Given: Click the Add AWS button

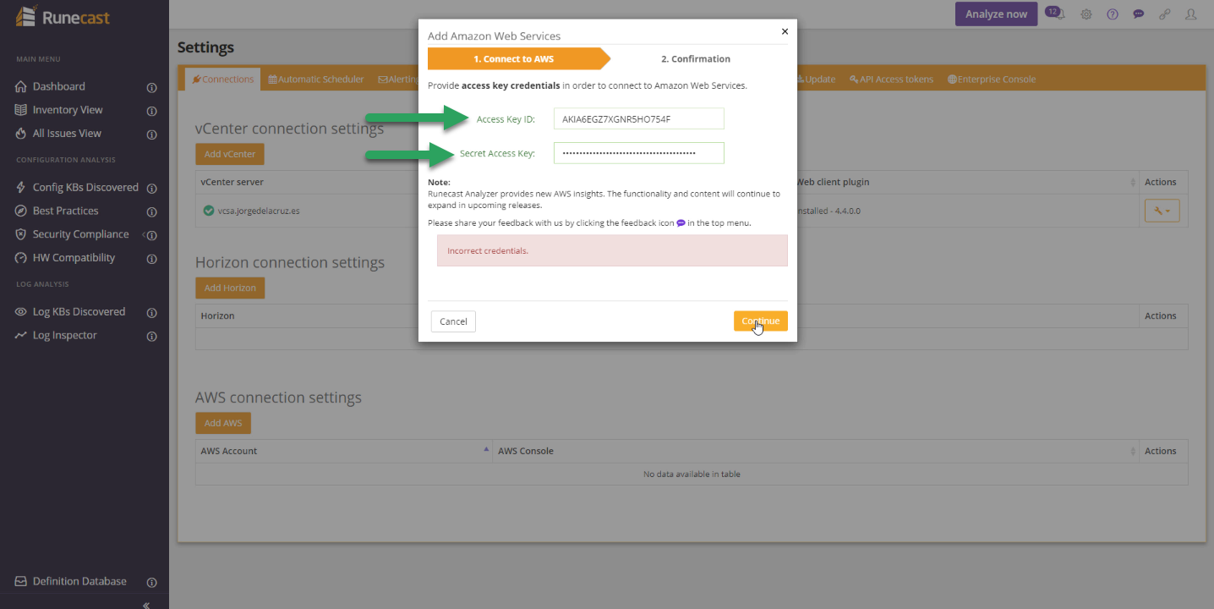Looking at the screenshot, I should (x=223, y=423).
